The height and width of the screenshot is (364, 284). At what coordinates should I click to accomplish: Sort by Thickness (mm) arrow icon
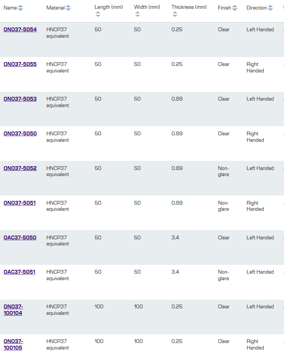click(x=175, y=14)
